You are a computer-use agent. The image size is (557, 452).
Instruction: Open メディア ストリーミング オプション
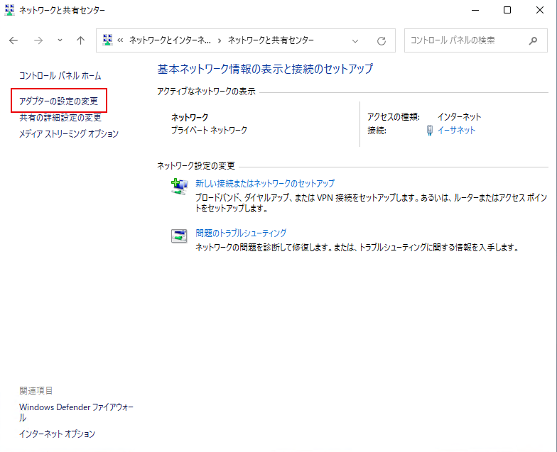pos(69,134)
